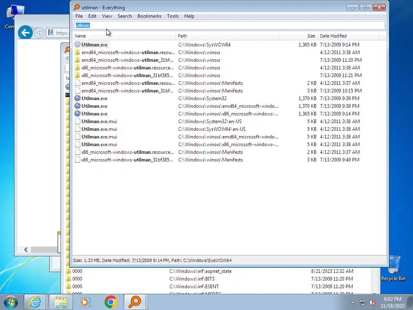Open Windows Explorer from taskbar
Image resolution: width=413 pixels, height=310 pixels.
pos(61,302)
